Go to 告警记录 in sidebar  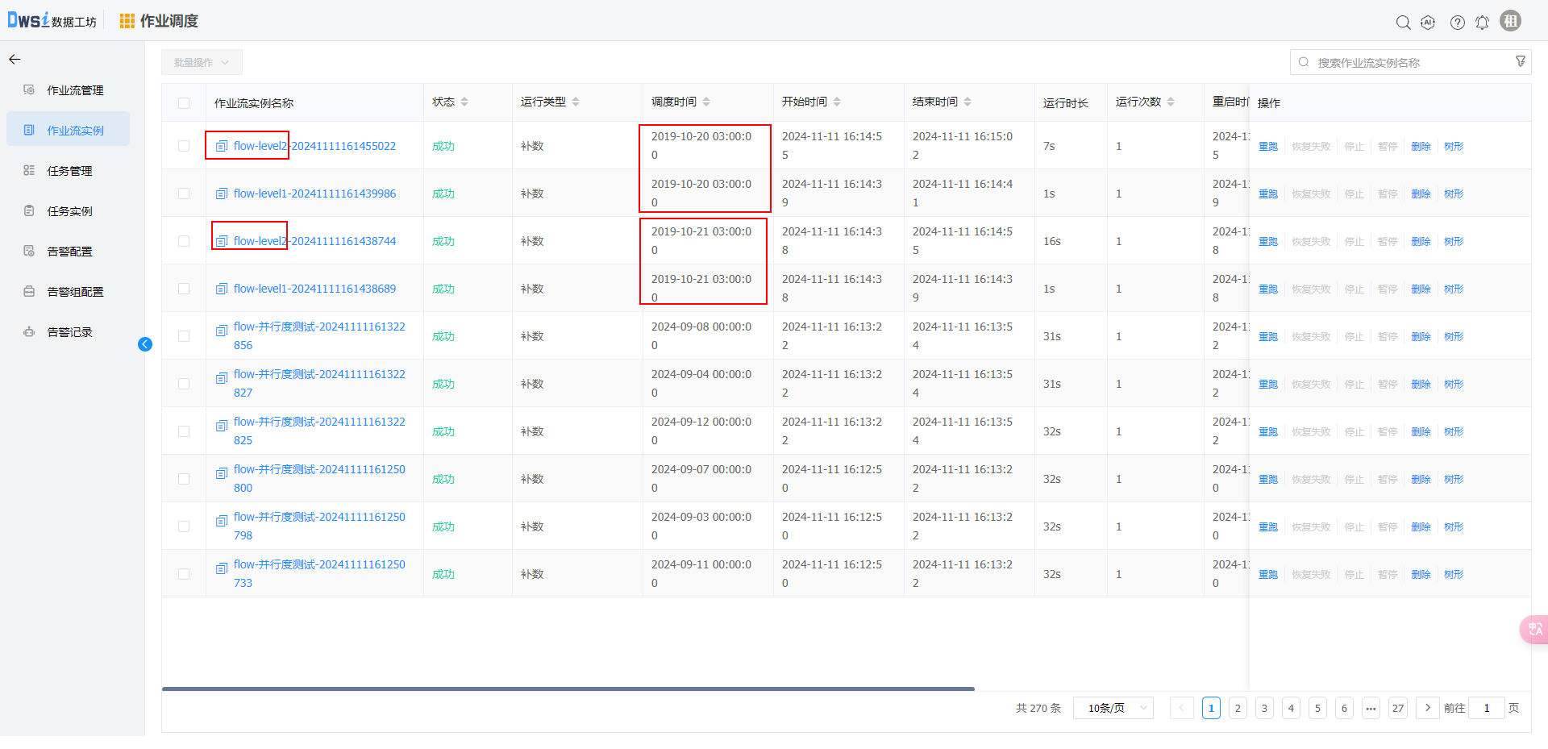(x=69, y=332)
